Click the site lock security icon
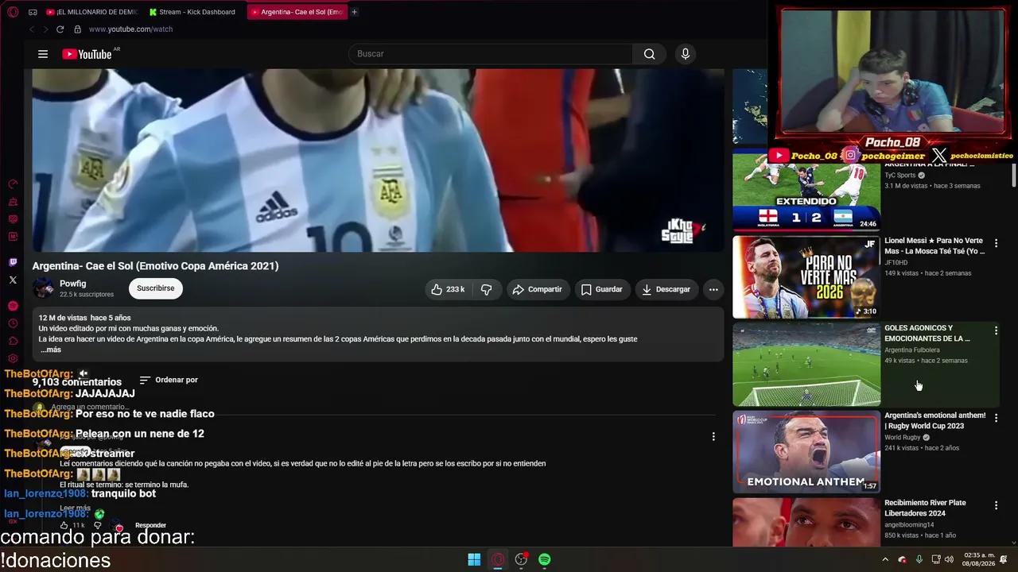 (77, 29)
